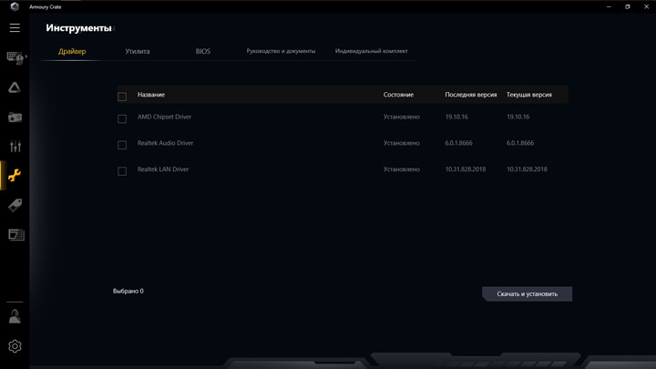The width and height of the screenshot is (656, 369).
Task: Click current version 6.0.1.8666 of Realtek Audio
Action: (520, 143)
